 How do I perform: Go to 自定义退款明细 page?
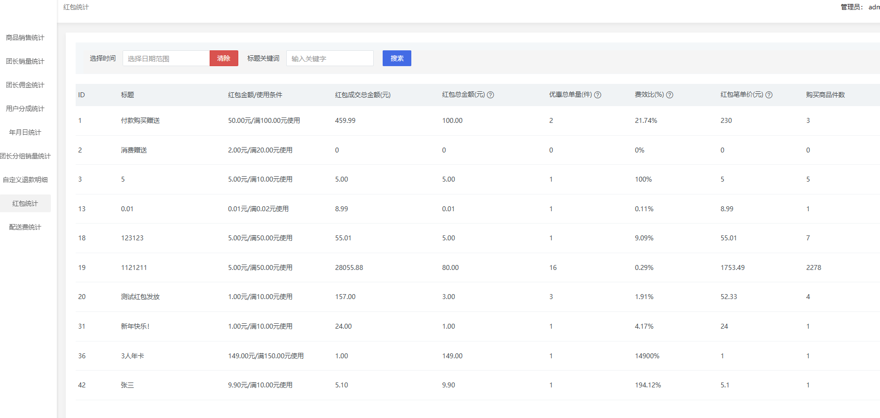coord(25,180)
